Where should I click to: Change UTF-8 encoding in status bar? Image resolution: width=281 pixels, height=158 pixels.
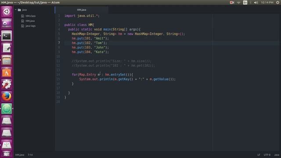(x=267, y=155)
